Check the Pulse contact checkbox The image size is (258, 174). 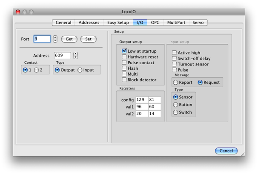124,63
